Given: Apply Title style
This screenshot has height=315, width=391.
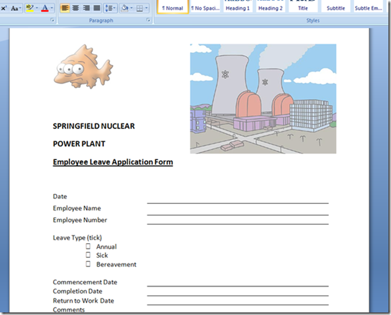Looking at the screenshot, I should pyautogui.click(x=303, y=7).
